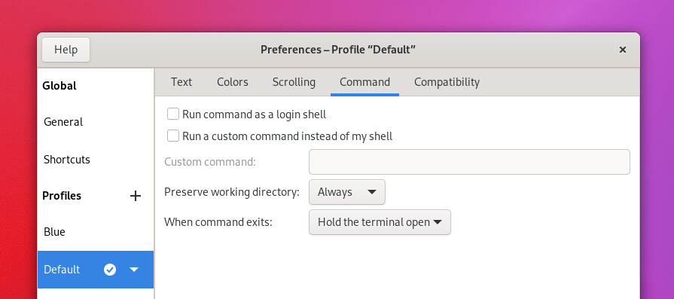
Task: Open the Default profile arrow menu
Action: point(134,270)
